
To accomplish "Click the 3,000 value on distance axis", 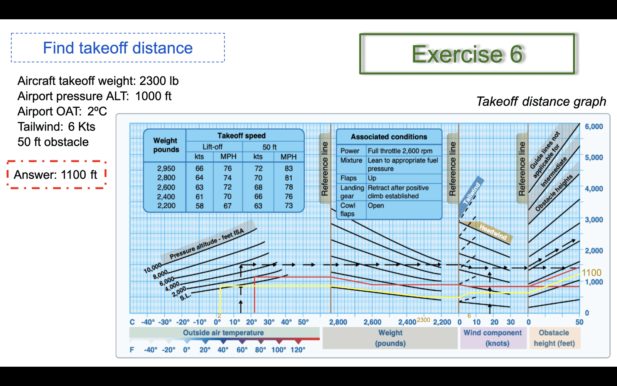I will 594,220.
